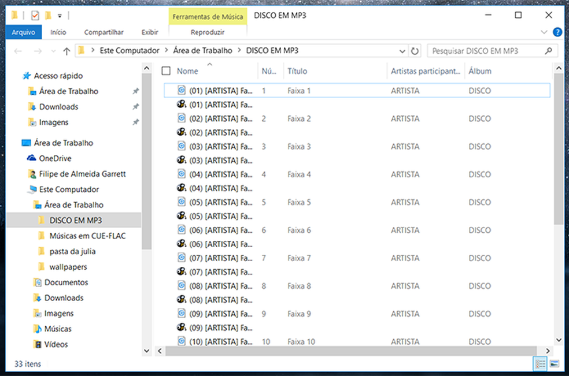
Task: Select OneDrive in the navigation pane
Action: (55, 158)
